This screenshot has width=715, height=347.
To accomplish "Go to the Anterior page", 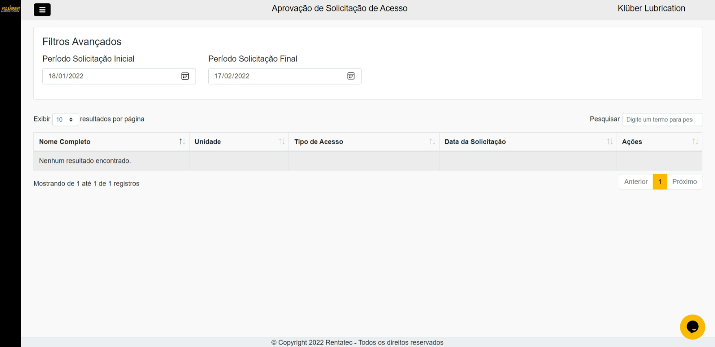I will click(636, 182).
